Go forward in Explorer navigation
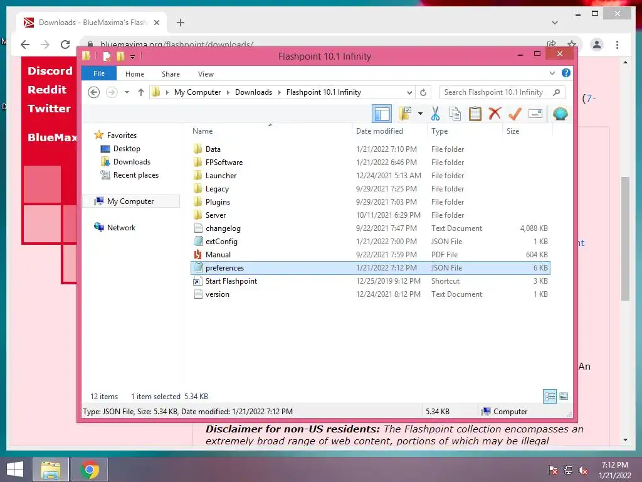This screenshot has height=482, width=642. 112,92
